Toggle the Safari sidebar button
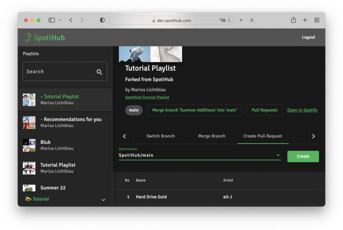Image resolution: width=343 pixels, height=230 pixels. click(52, 20)
